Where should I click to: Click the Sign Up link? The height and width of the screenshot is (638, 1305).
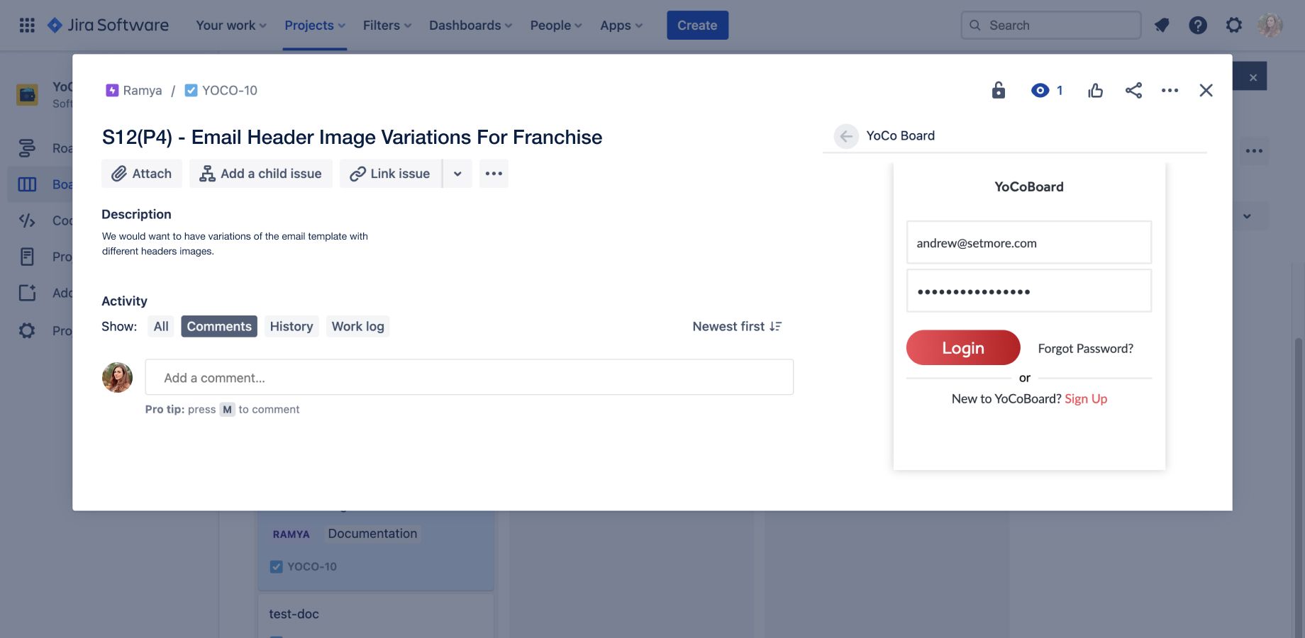pos(1086,399)
